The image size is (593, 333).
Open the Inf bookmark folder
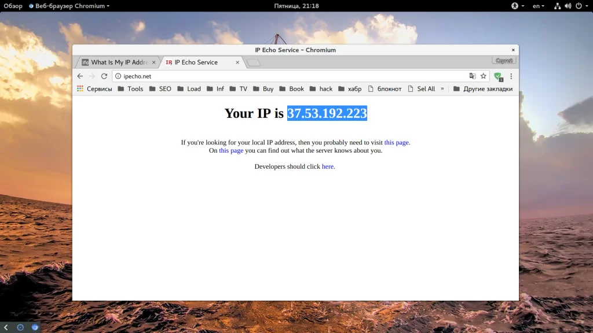pos(215,88)
